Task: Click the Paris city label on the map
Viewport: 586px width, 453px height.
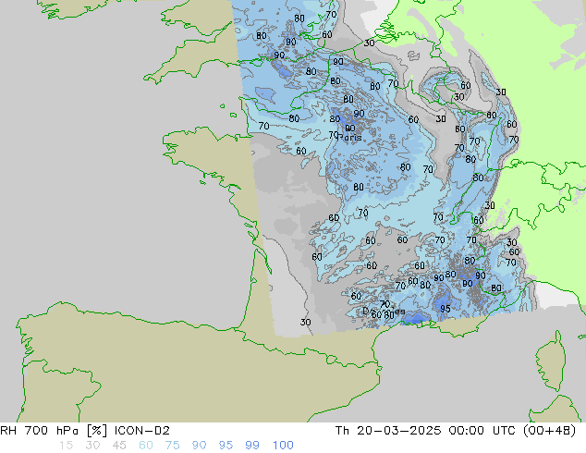Action: 349,138
